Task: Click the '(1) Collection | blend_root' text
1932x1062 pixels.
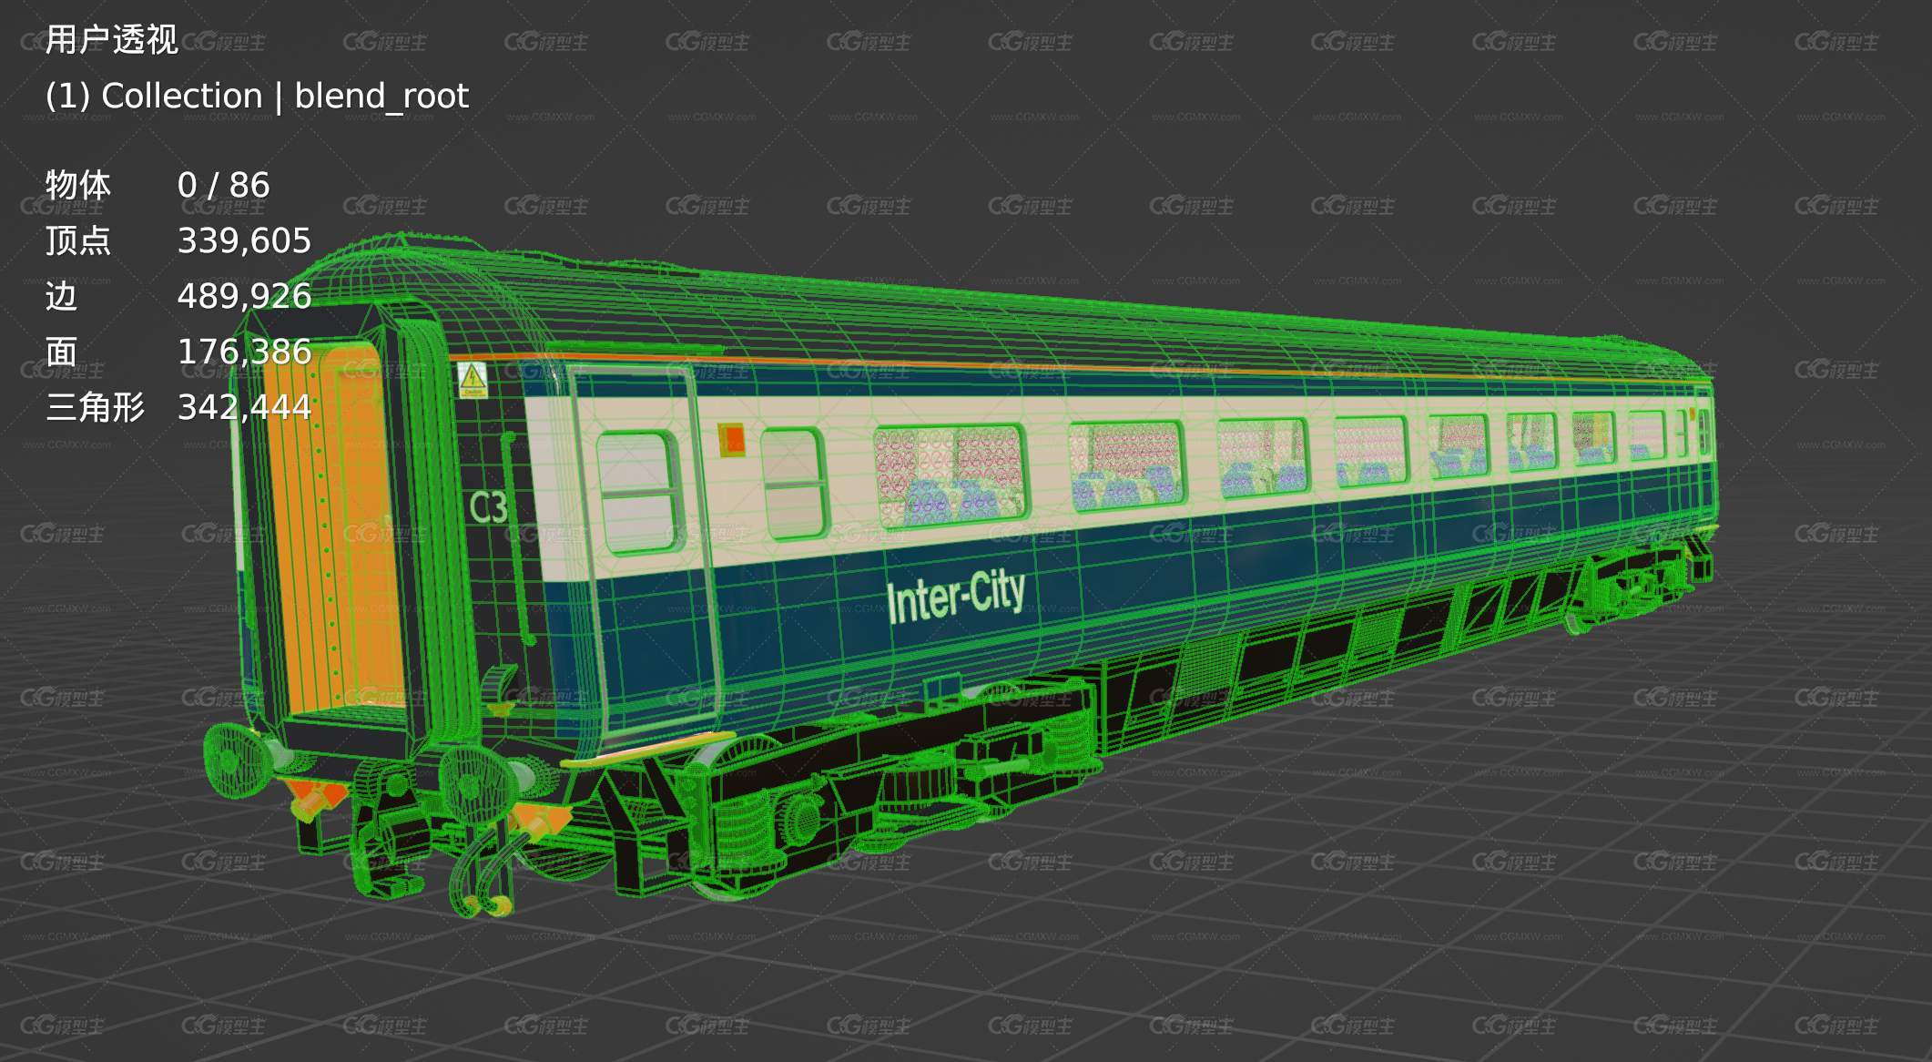Action: tap(257, 97)
